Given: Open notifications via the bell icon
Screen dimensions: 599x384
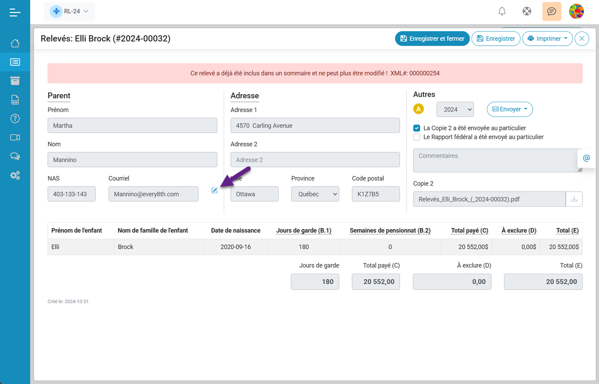Looking at the screenshot, I should point(502,12).
